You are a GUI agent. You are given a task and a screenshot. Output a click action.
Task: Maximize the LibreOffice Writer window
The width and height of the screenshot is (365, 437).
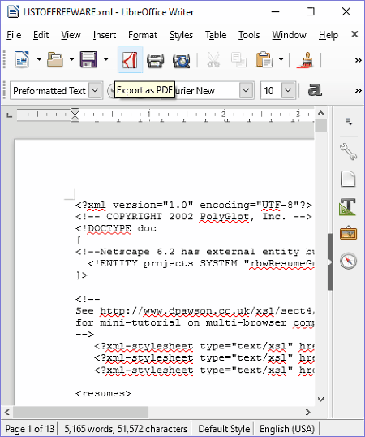[x=310, y=12]
